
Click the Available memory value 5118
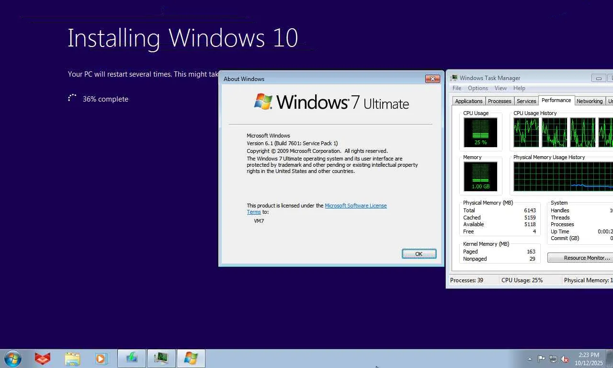[530, 224]
